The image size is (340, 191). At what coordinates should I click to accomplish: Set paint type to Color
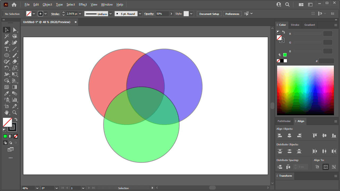5,136
